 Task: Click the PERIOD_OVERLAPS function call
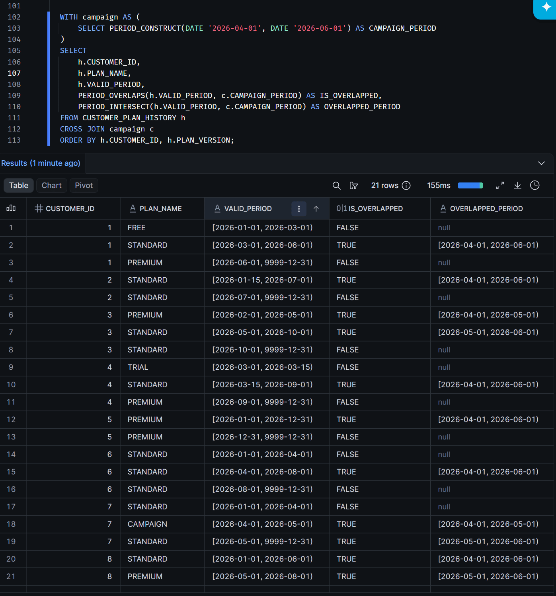coord(190,96)
